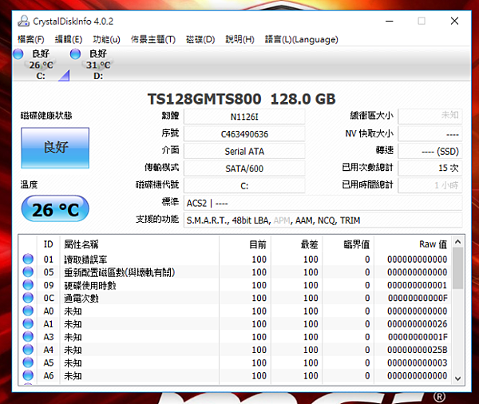Click the NV cache size field

tap(430, 134)
